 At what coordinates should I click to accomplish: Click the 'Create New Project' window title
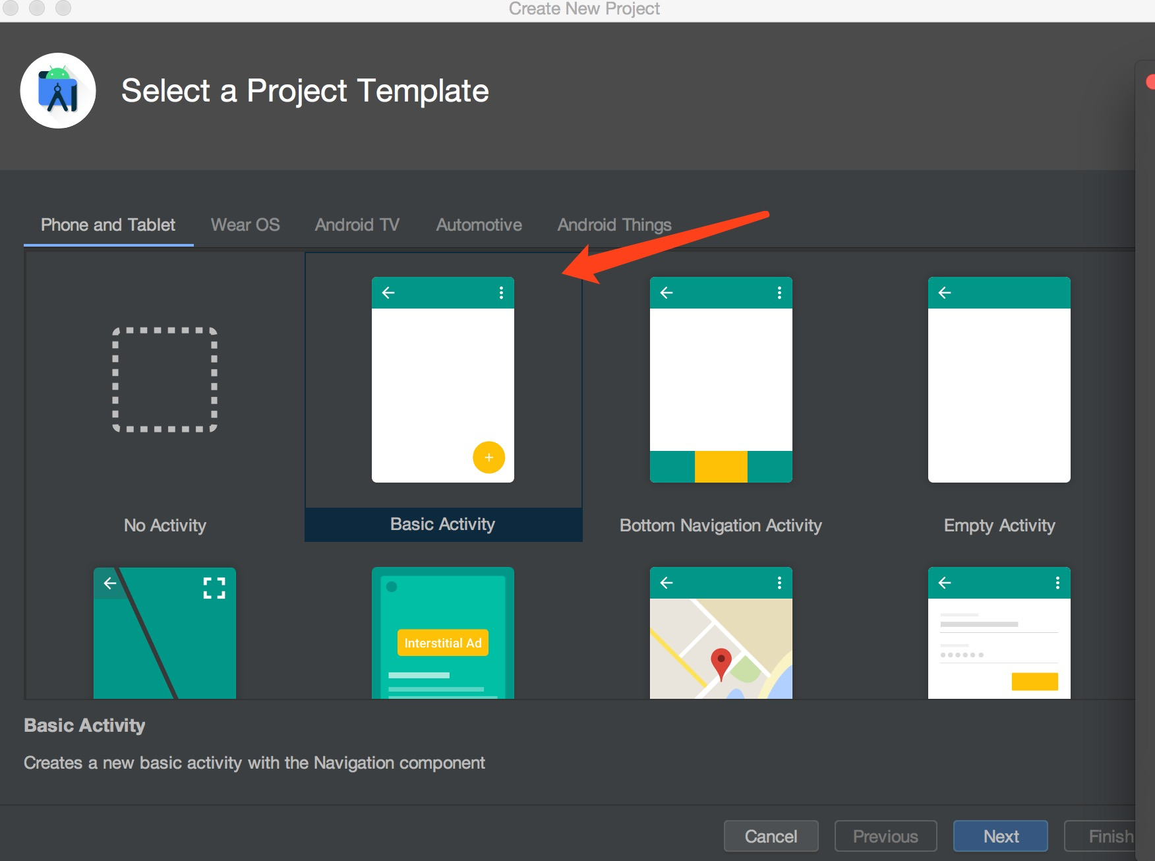(584, 9)
